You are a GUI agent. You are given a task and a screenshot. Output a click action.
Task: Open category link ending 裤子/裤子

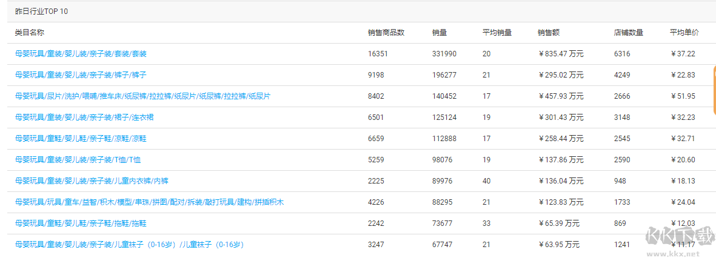tap(81, 74)
